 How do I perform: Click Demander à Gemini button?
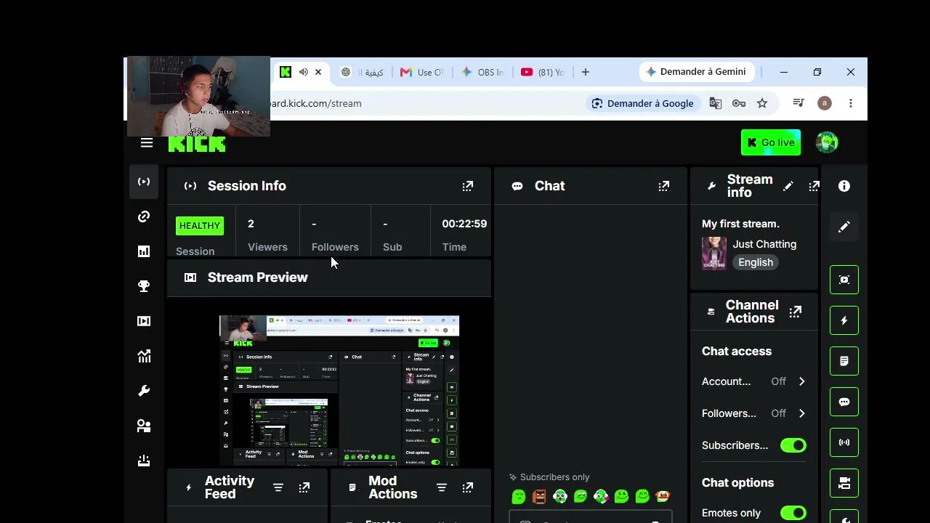pos(696,72)
